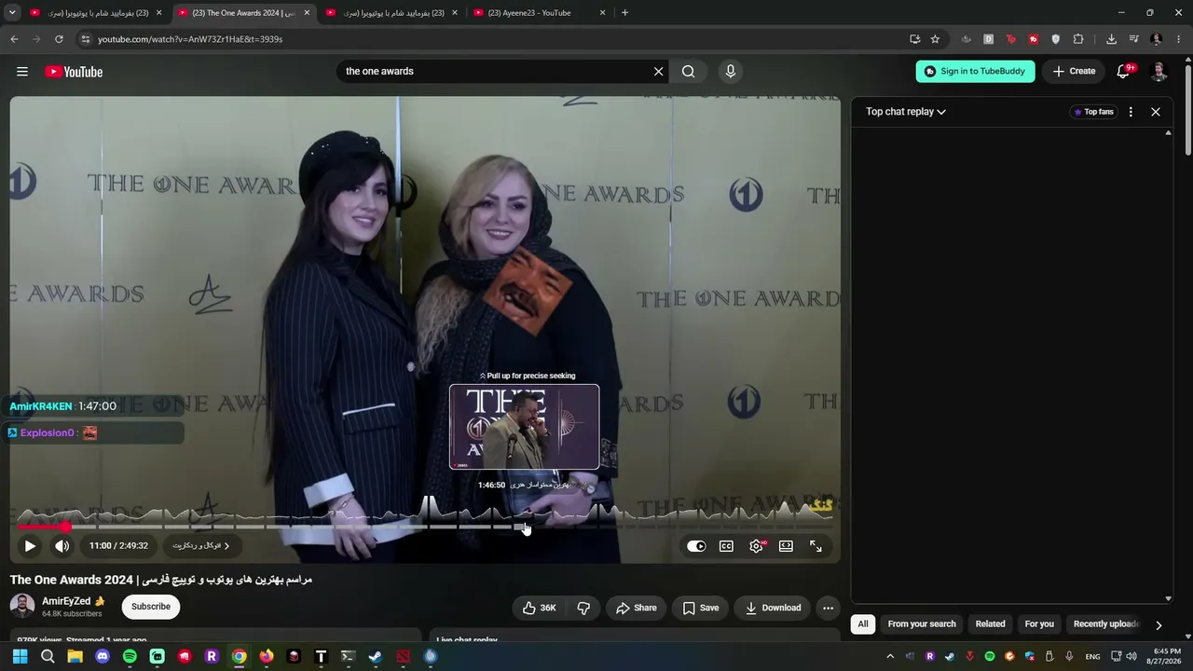This screenshot has width=1193, height=671.
Task: Reload the current page
Action: (59, 39)
